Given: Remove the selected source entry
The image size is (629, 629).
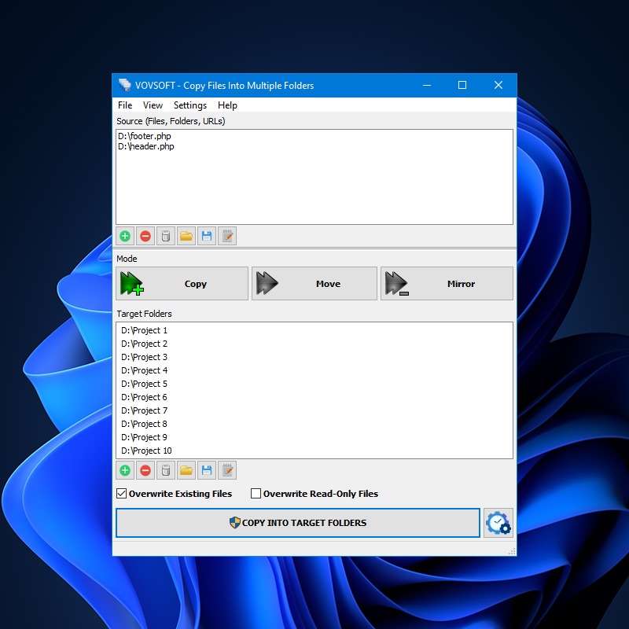Looking at the screenshot, I should coord(145,236).
